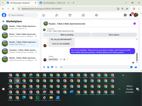Image resolution: width=142 pixels, height=106 pixels.
Task: Open Bentley's apartment conversation
Action: 20,27
